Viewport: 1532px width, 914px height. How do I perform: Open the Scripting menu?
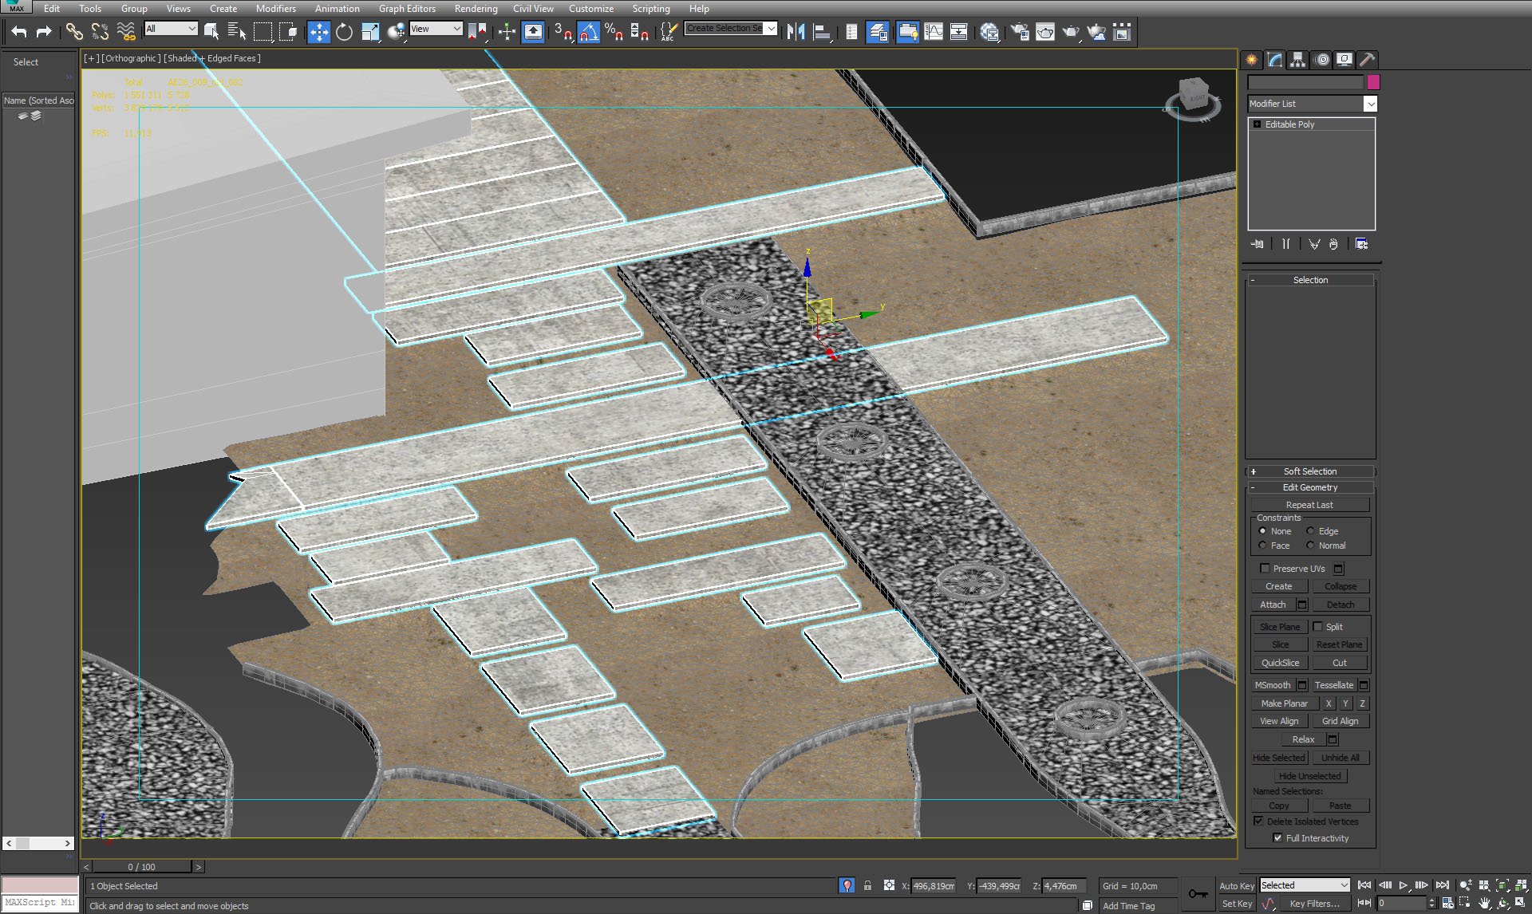(x=651, y=8)
